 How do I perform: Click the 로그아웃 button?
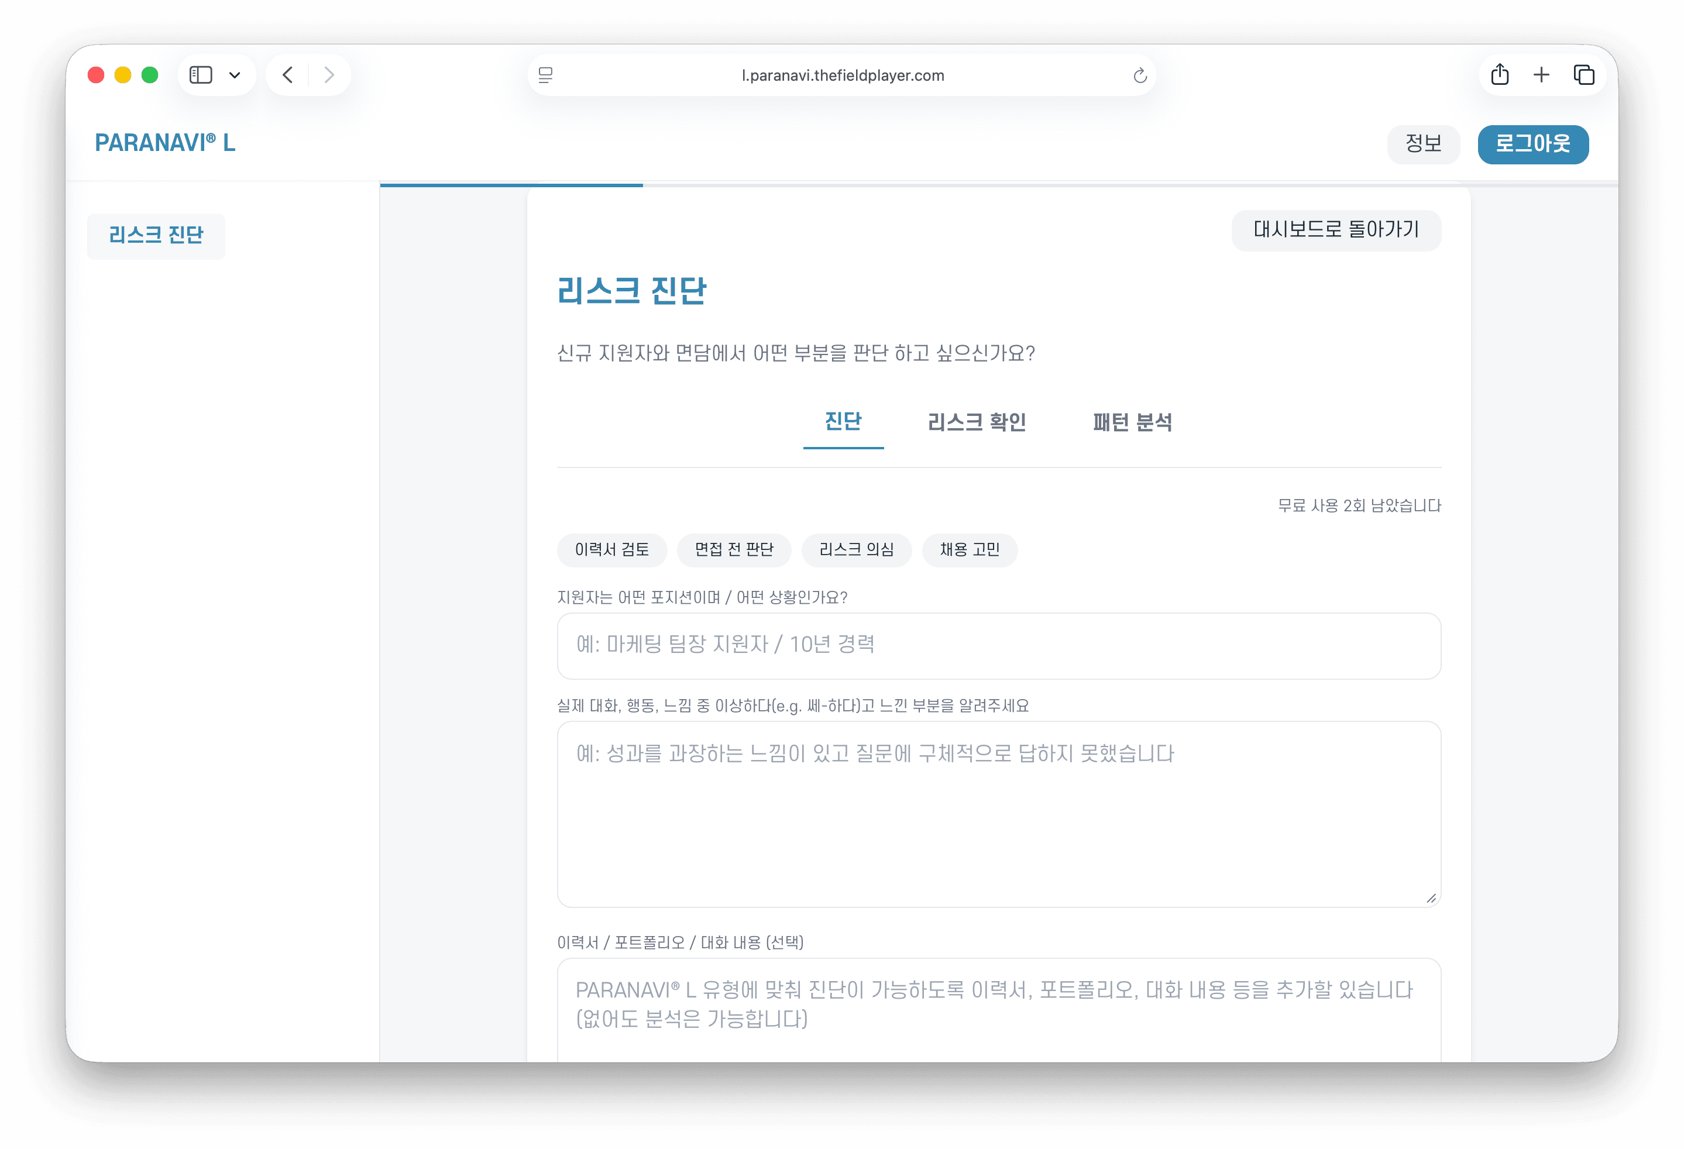1532,144
